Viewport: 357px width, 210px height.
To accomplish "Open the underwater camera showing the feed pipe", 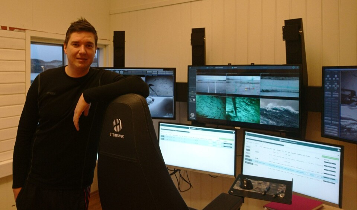I will click(x=243, y=109).
